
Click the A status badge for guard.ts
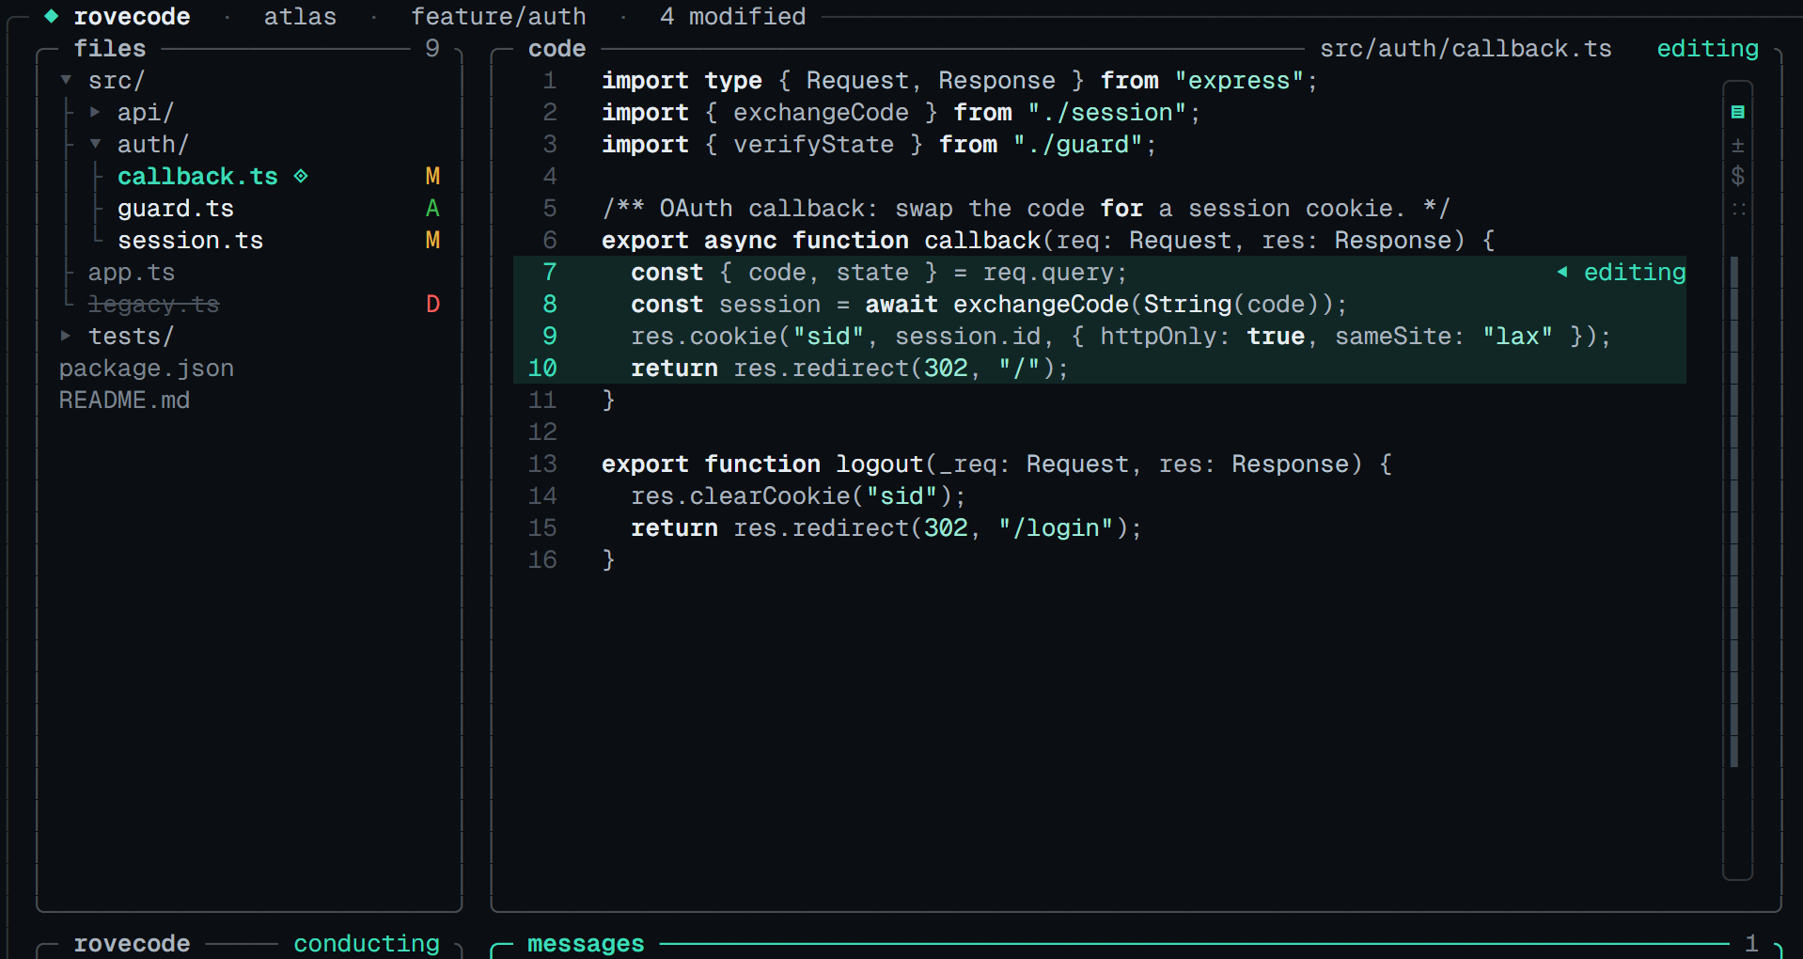point(432,208)
